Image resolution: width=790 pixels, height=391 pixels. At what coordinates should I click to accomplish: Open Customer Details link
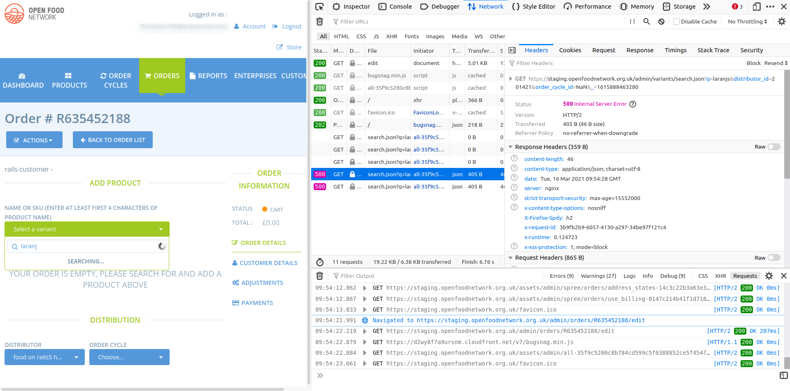pos(265,263)
